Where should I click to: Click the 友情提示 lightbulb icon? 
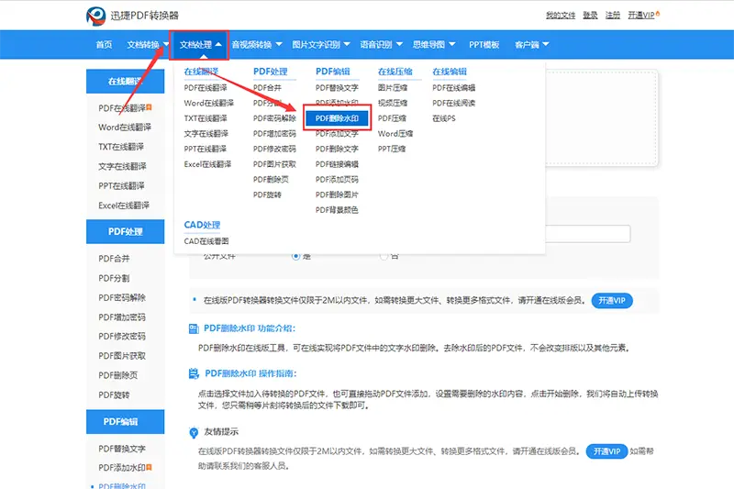pos(194,432)
